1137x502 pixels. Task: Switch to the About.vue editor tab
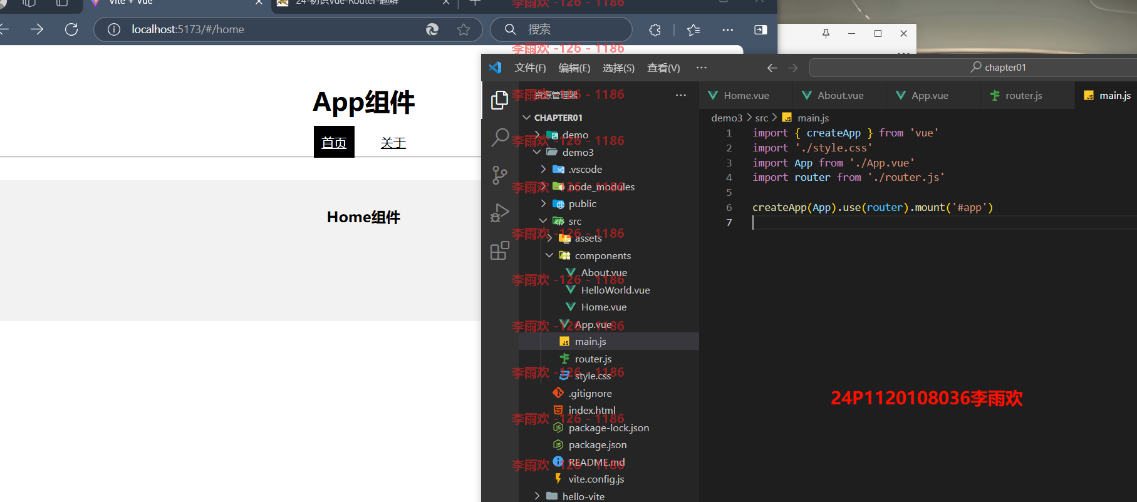(839, 95)
